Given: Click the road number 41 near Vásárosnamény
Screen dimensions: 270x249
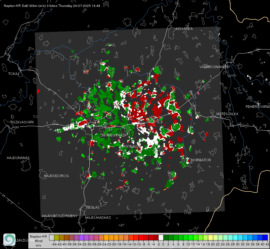Looking at the screenshot, I should (x=210, y=80).
